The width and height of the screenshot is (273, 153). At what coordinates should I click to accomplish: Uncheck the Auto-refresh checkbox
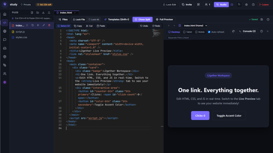(209, 32)
